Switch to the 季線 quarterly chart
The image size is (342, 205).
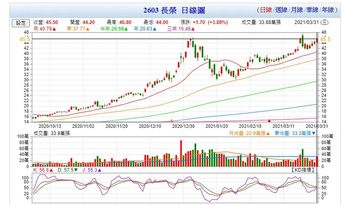pyautogui.click(x=312, y=10)
